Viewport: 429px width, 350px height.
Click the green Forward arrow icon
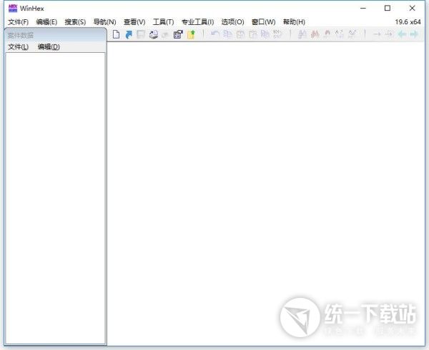[414, 34]
